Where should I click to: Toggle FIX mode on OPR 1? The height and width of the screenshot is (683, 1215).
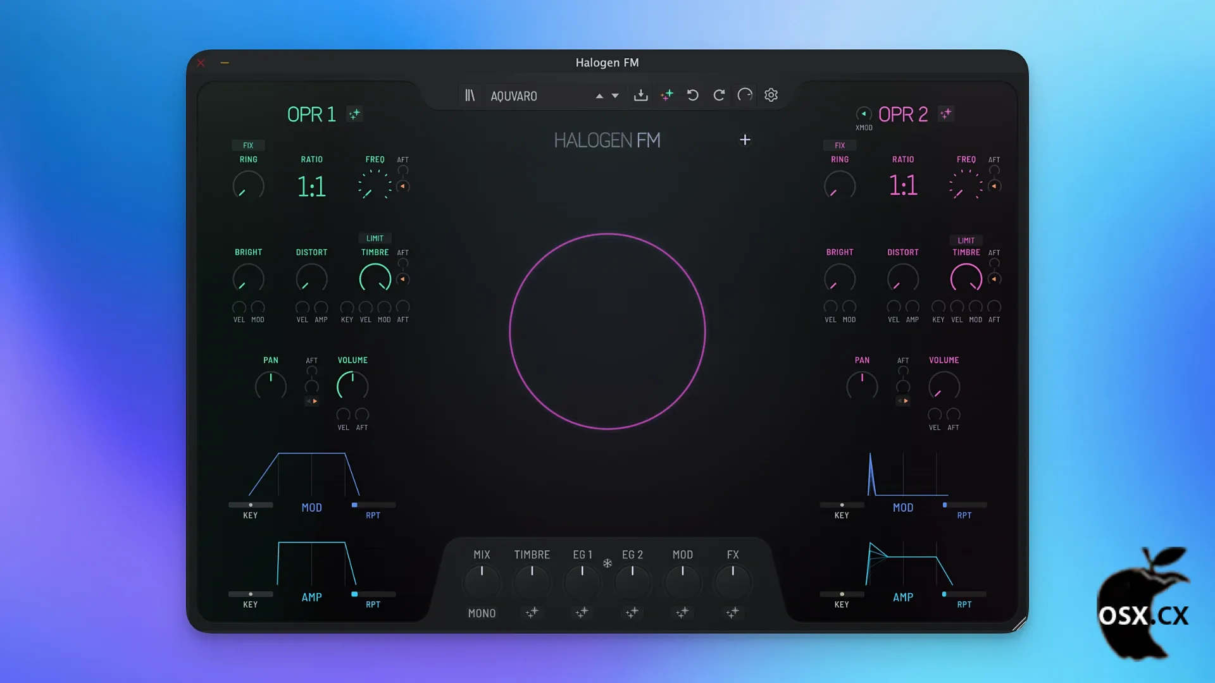248,145
